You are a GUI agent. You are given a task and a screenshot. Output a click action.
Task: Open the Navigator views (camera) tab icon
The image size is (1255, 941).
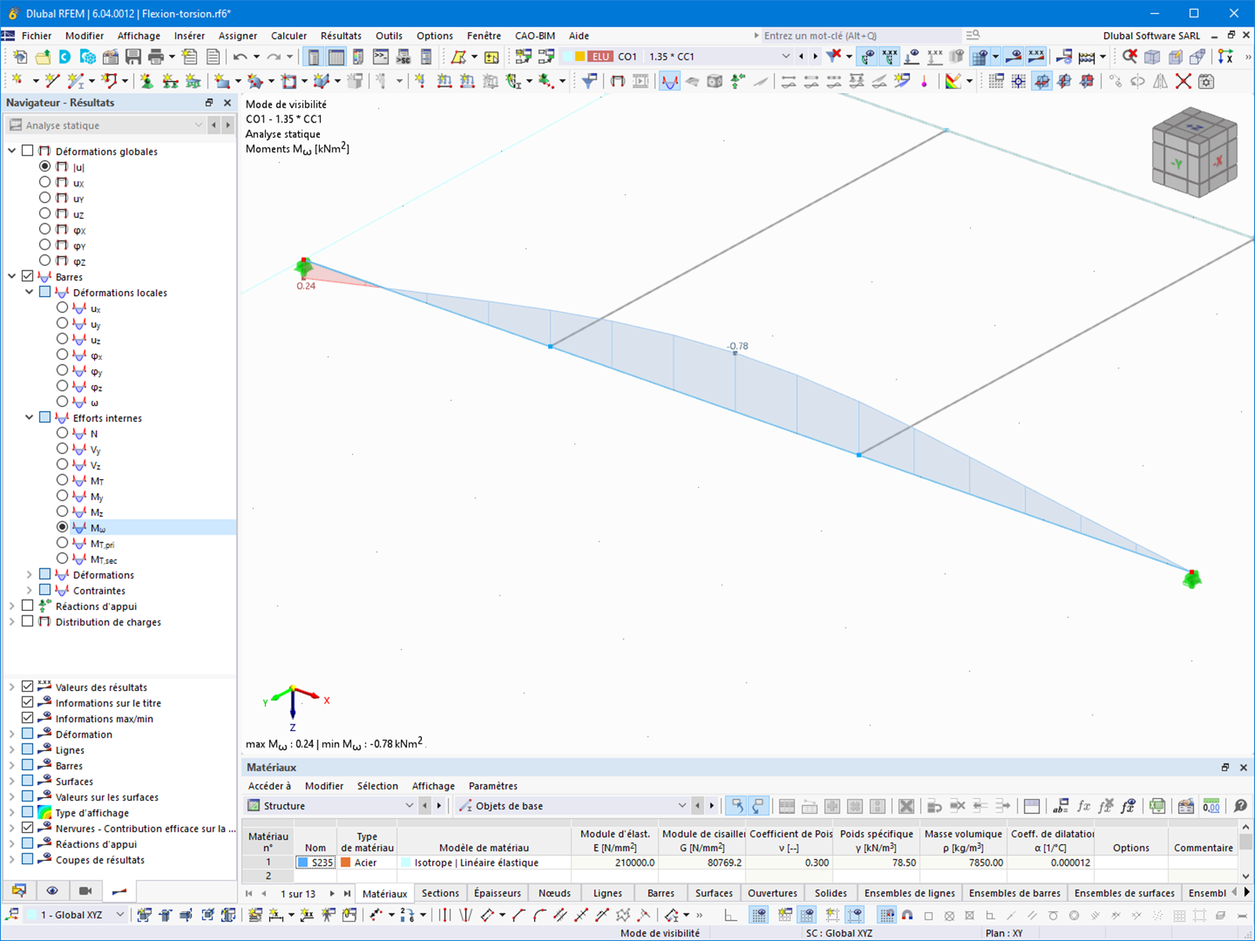[x=85, y=891]
